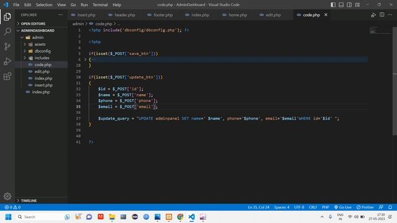This screenshot has width=397, height=223.
Task: Open the Explorer view in activity bar
Action: pos(7,17)
